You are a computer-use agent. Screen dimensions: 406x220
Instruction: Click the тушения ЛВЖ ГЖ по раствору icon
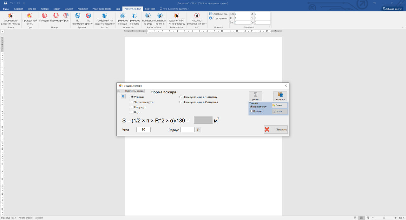pos(176,16)
